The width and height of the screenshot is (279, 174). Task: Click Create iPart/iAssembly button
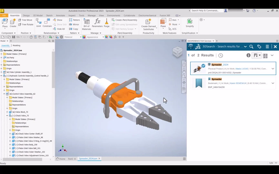[125, 20]
